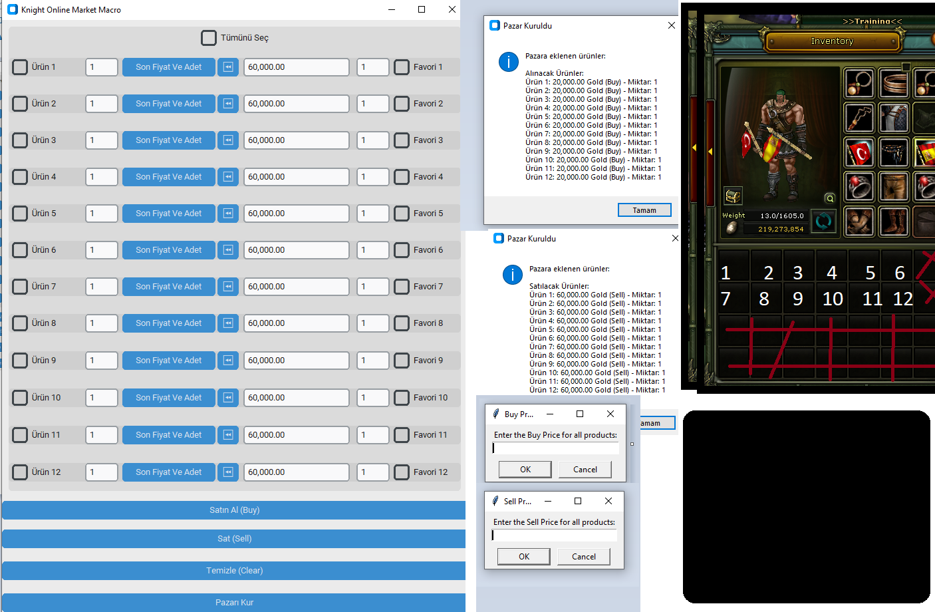Viewport: 935px width, 612px height.
Task: Click the arrow icon button in Ürün 5 row
Action: (x=228, y=214)
